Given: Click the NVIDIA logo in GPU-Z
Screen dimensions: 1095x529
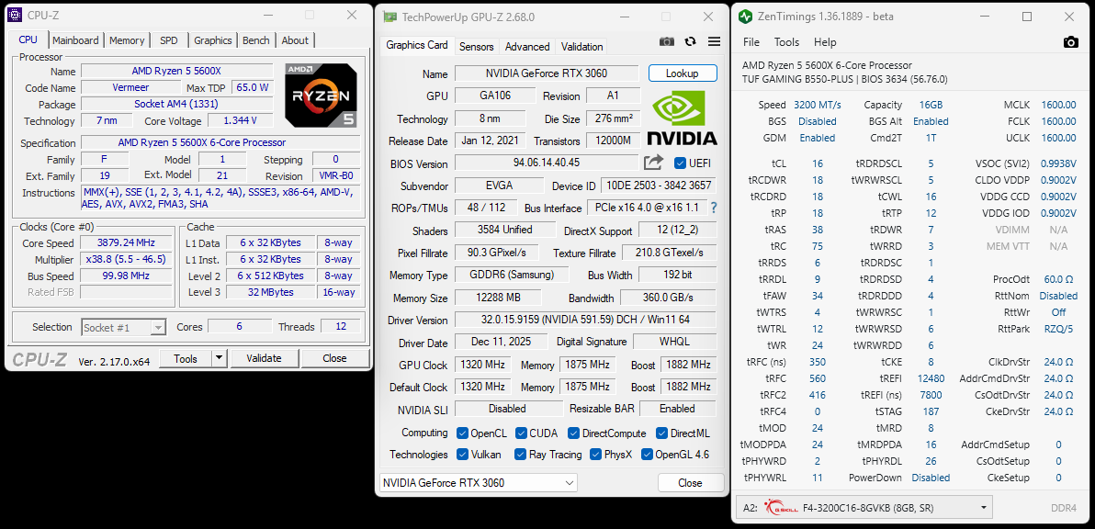Looking at the screenshot, I should click(x=682, y=119).
